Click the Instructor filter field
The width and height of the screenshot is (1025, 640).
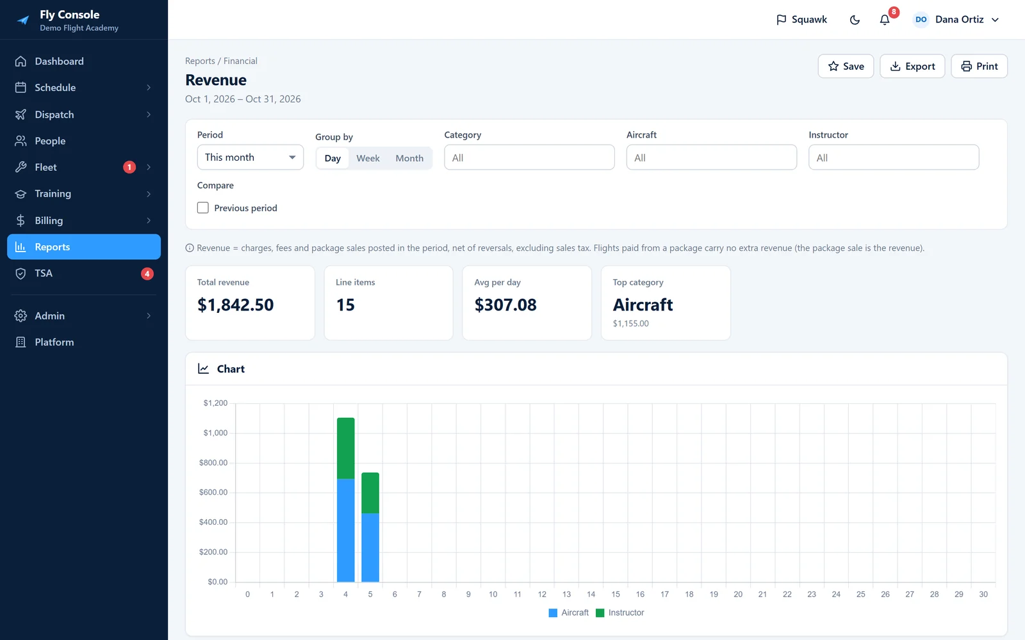(894, 157)
